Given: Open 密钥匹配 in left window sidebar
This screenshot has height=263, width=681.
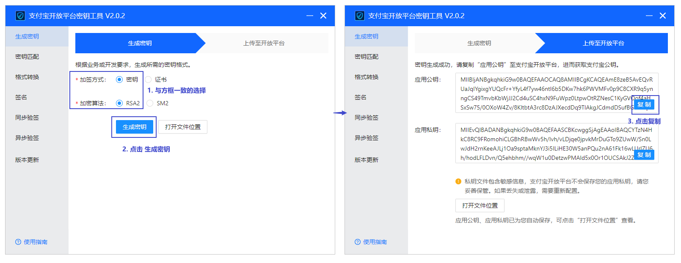Looking at the screenshot, I should click(x=37, y=57).
